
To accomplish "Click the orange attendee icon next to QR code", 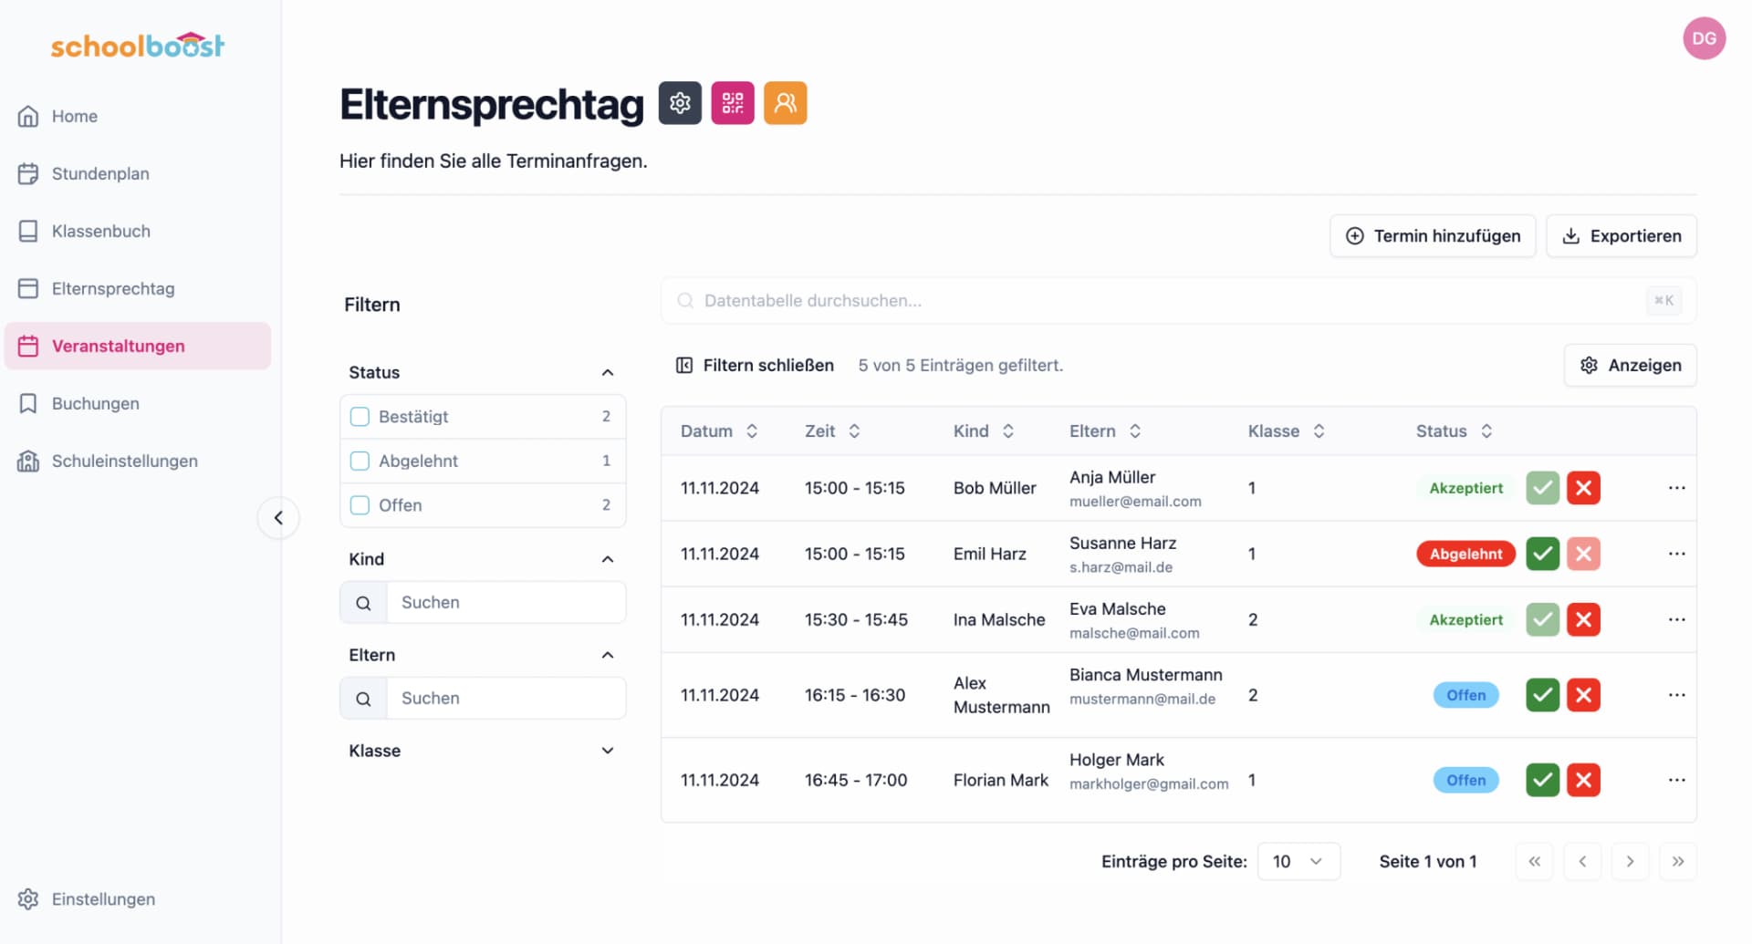I will 785,103.
